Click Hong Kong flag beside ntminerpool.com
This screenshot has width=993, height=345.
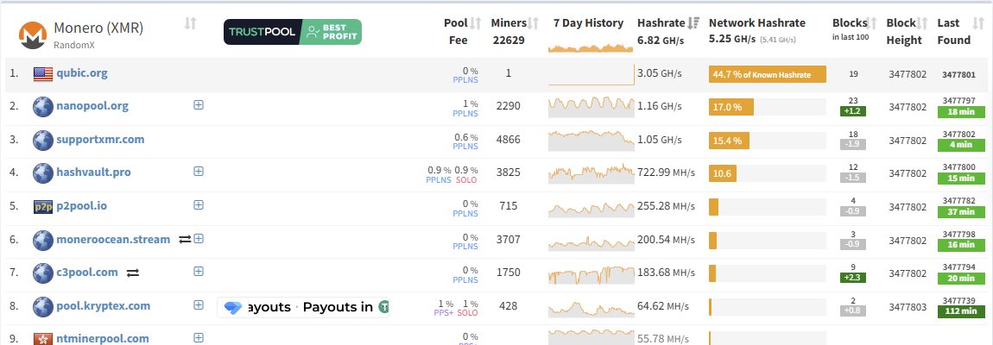(43, 339)
